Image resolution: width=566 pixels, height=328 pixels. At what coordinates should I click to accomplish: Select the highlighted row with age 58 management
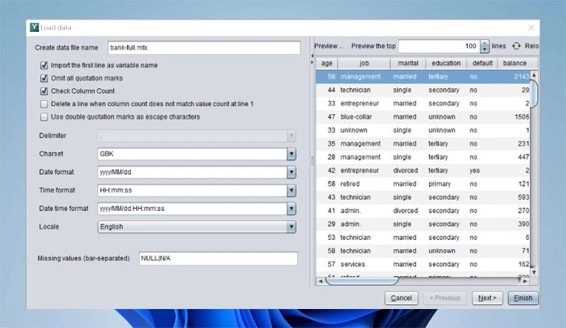[x=423, y=77]
